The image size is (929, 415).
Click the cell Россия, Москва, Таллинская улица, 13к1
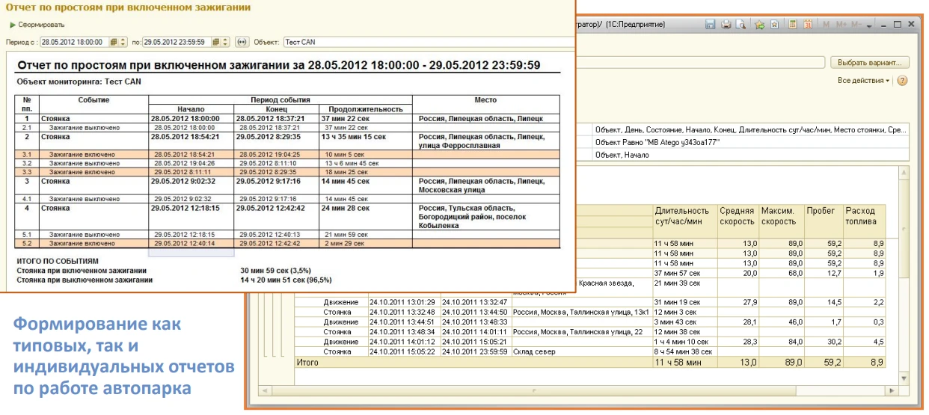click(x=581, y=312)
